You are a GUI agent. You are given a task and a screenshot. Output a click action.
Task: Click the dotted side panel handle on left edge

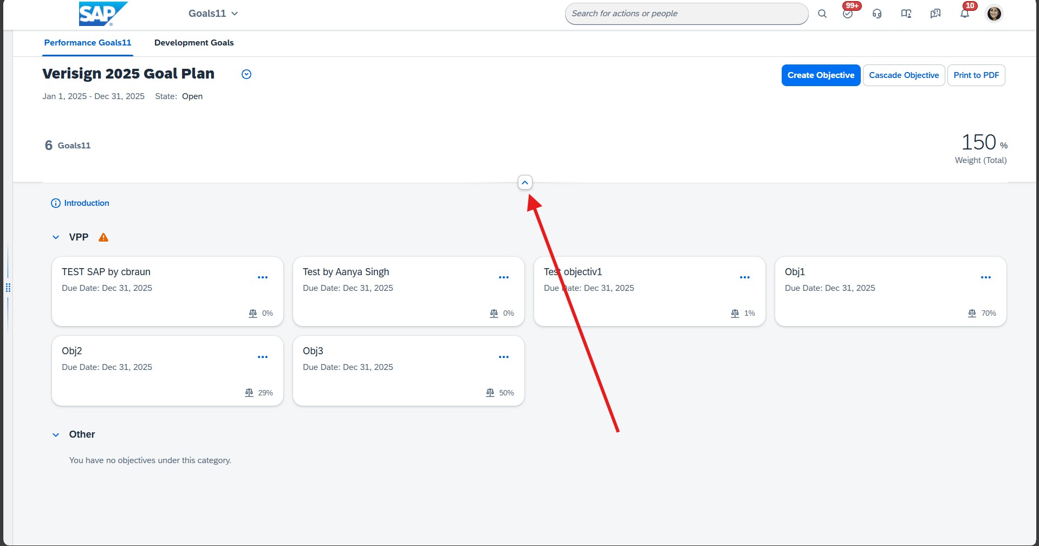click(8, 288)
